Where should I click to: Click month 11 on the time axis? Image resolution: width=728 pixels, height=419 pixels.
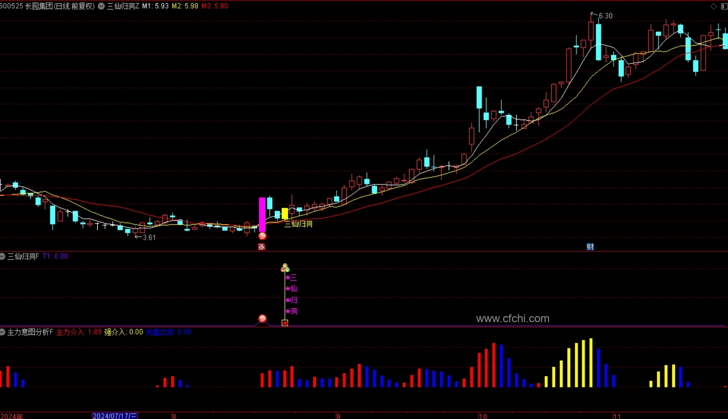[617, 416]
